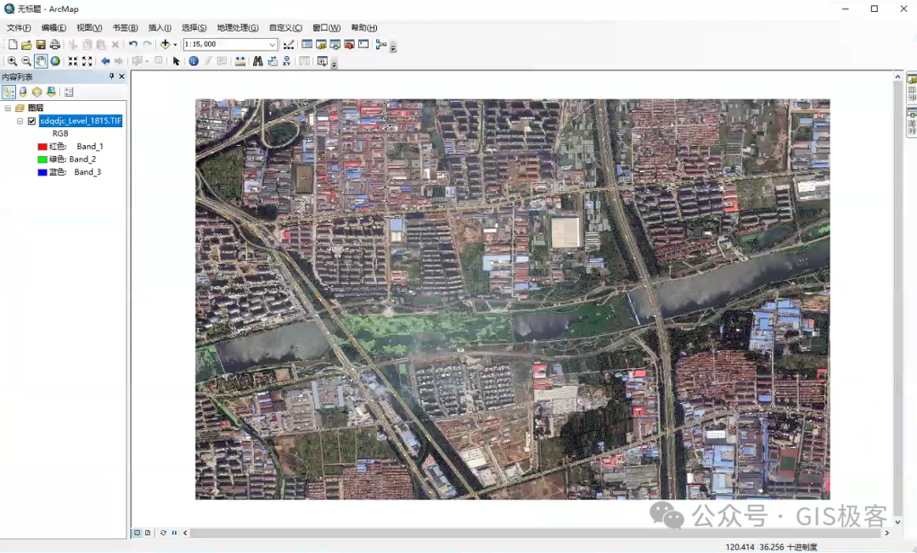Click the Add Data button
Screen dimensions: 917x553
pos(165,44)
